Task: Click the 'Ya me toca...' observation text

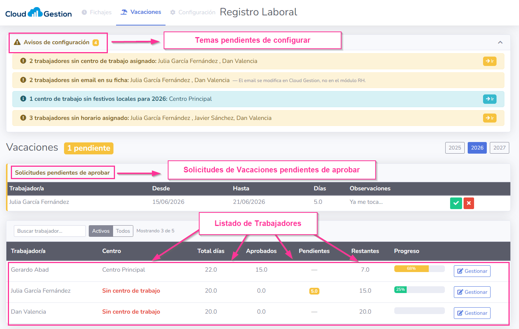Action: pyautogui.click(x=366, y=202)
